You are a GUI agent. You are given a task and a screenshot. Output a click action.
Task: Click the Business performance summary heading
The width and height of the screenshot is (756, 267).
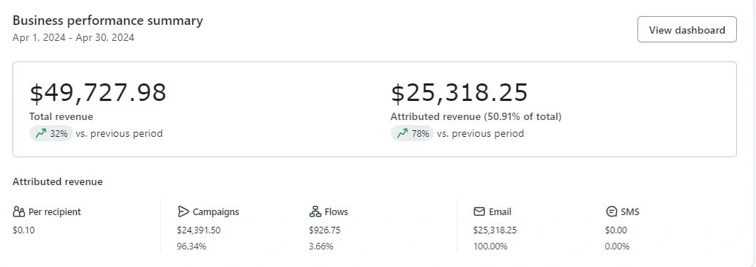[108, 20]
